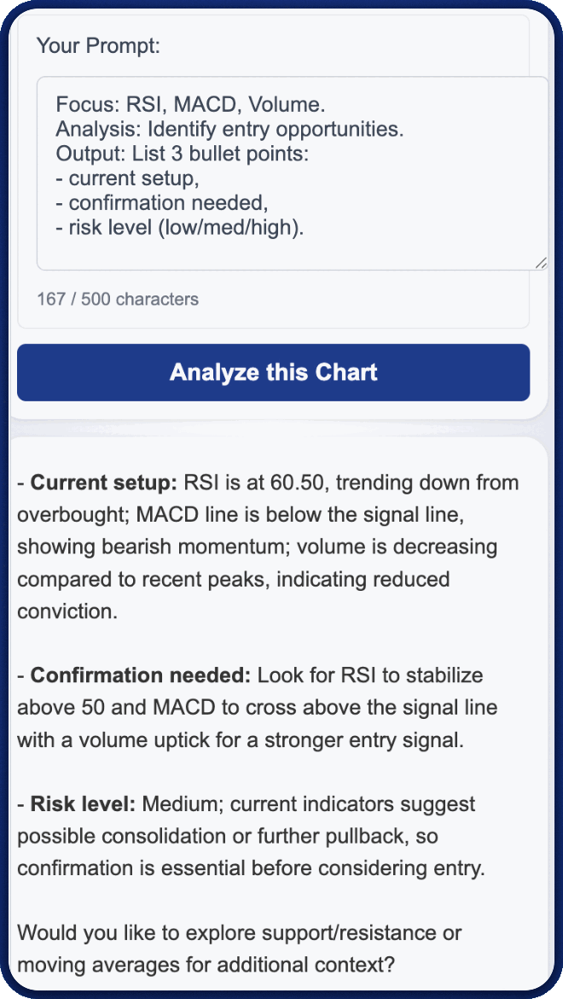
Task: Click the textarea resize handle corner
Action: 541,264
